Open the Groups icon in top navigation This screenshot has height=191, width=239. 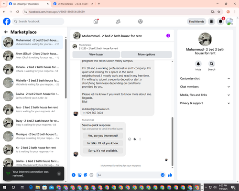pos(141,21)
